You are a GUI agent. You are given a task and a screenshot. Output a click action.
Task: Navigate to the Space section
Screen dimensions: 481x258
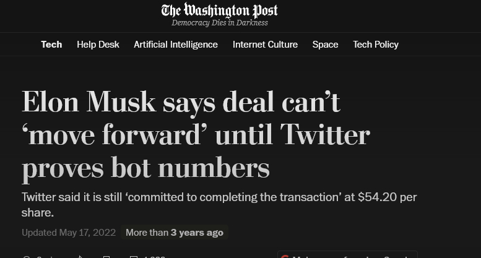click(x=325, y=45)
